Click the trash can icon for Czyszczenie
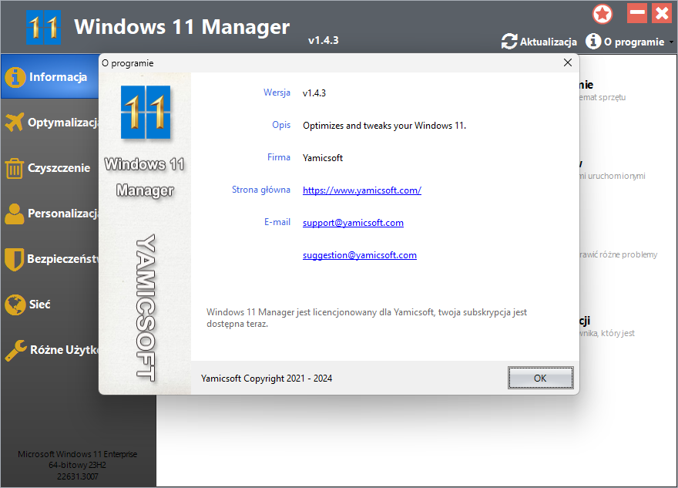 tap(15, 168)
